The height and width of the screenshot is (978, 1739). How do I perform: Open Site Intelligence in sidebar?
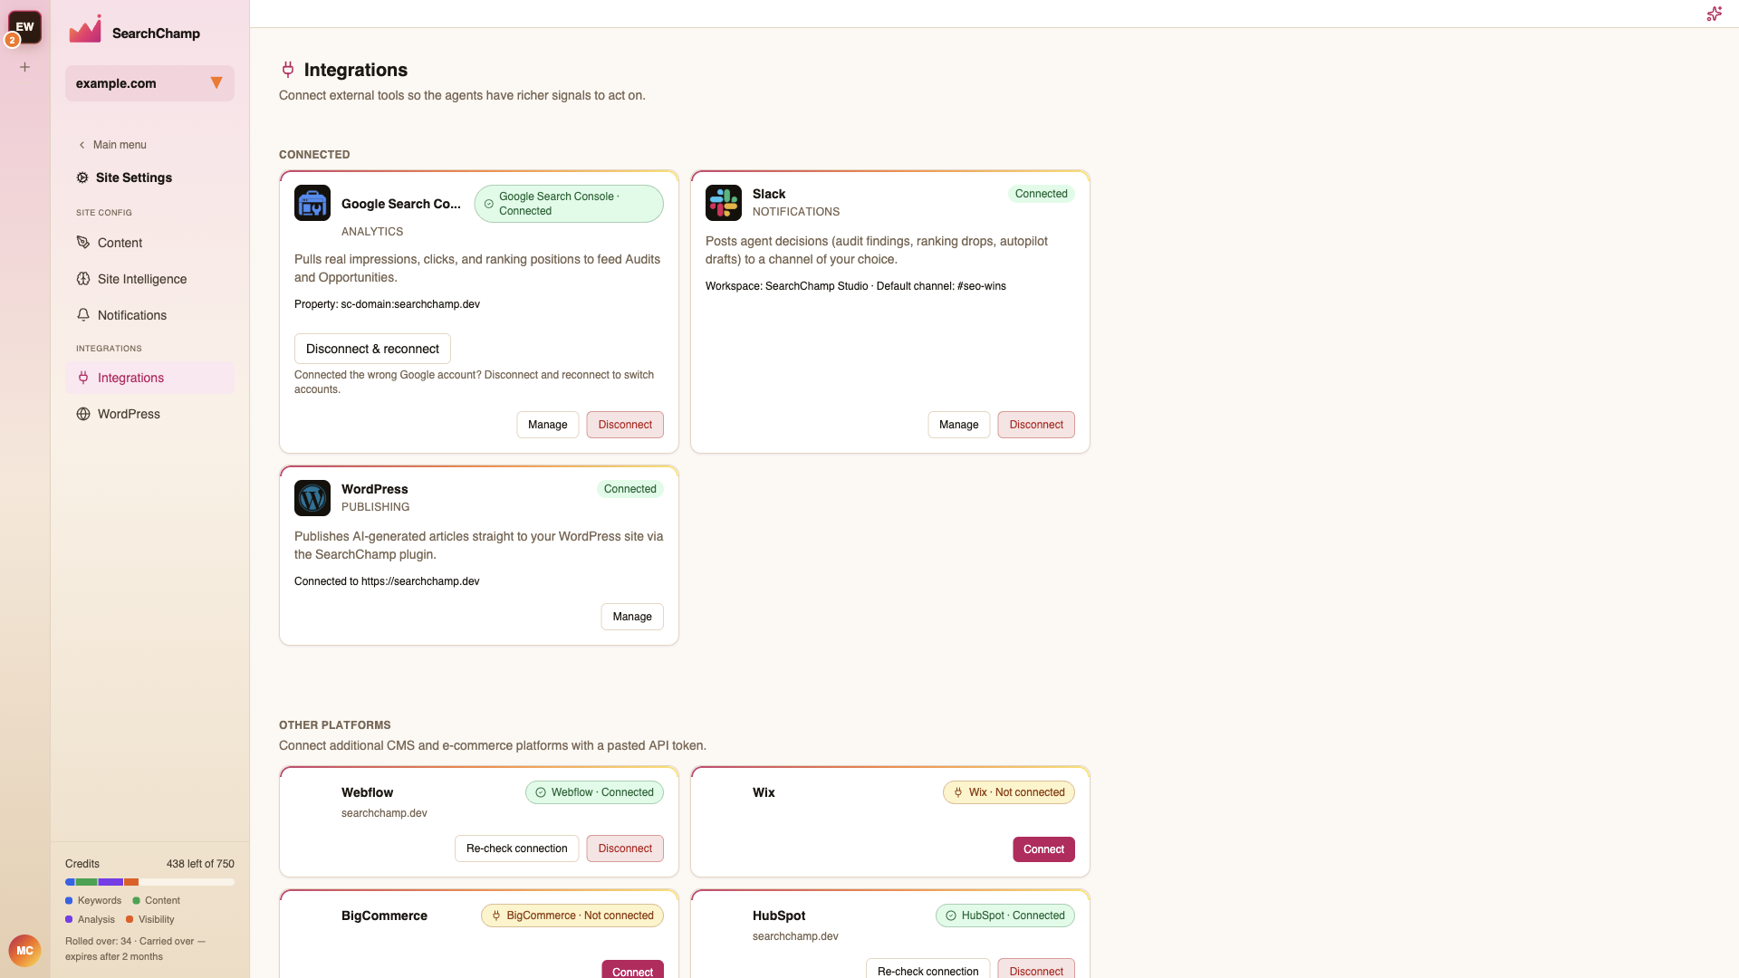pyautogui.click(x=149, y=279)
